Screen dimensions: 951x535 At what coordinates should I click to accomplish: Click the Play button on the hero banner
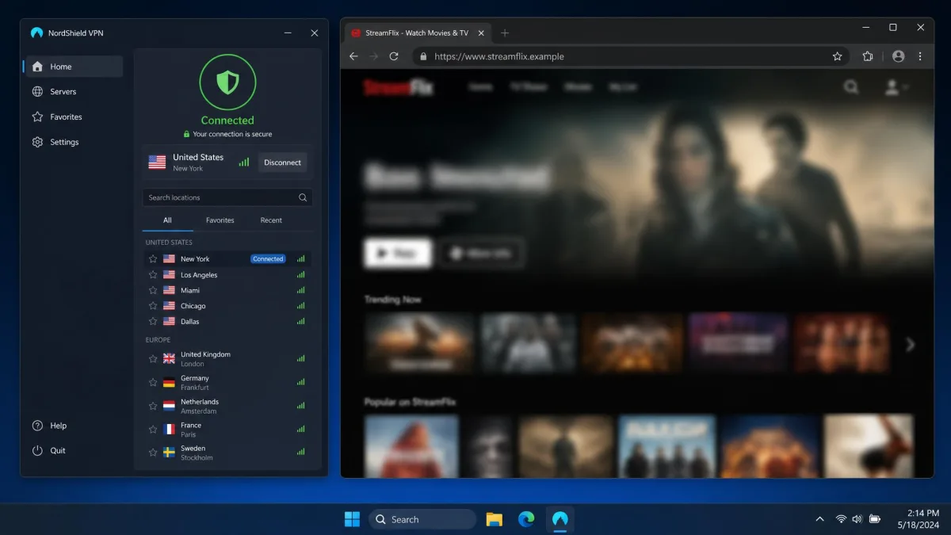(398, 253)
